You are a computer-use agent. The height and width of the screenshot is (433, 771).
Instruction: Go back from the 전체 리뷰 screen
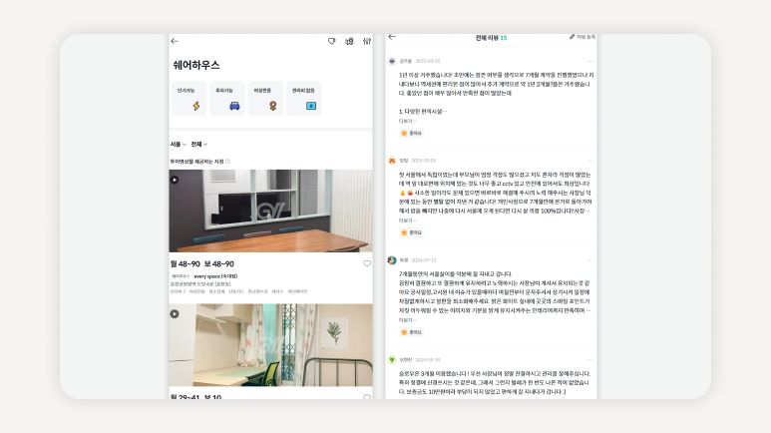tap(392, 37)
